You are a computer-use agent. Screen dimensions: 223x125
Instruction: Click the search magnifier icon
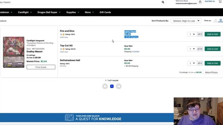click(163, 2)
